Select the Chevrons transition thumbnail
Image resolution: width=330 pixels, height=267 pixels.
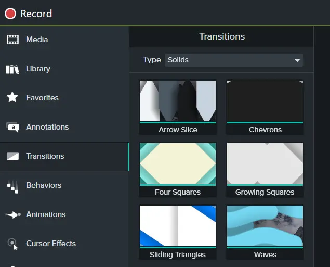[x=265, y=101]
